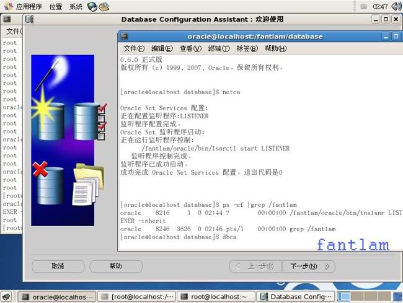This screenshot has width=403, height=303.
Task: Open 标签(B) menu in oracle terminal
Action: (247, 48)
